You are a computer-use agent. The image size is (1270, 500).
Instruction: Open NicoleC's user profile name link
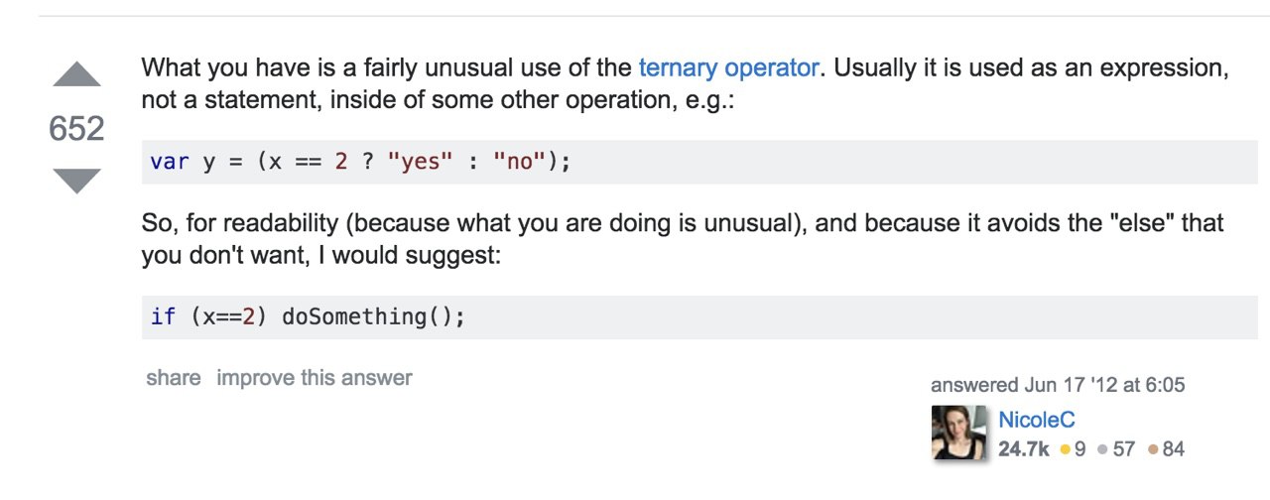coord(1037,421)
